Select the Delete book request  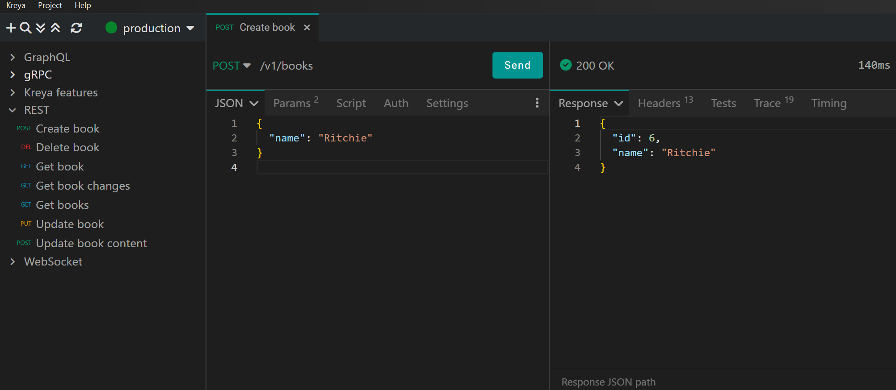[x=67, y=147]
